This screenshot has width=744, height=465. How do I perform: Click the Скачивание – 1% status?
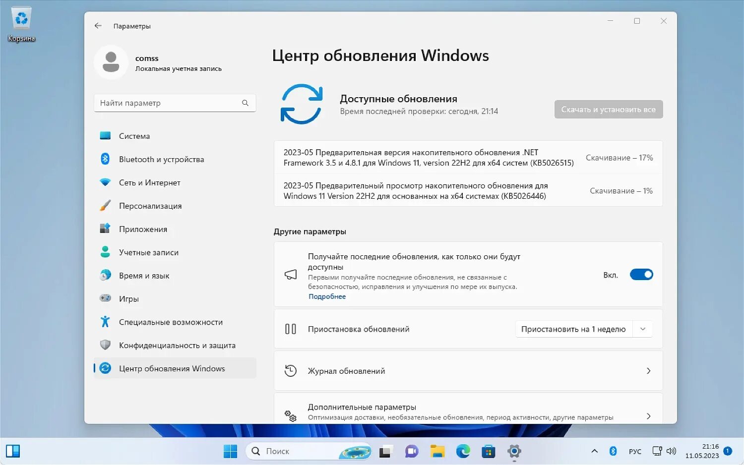pyautogui.click(x=621, y=191)
